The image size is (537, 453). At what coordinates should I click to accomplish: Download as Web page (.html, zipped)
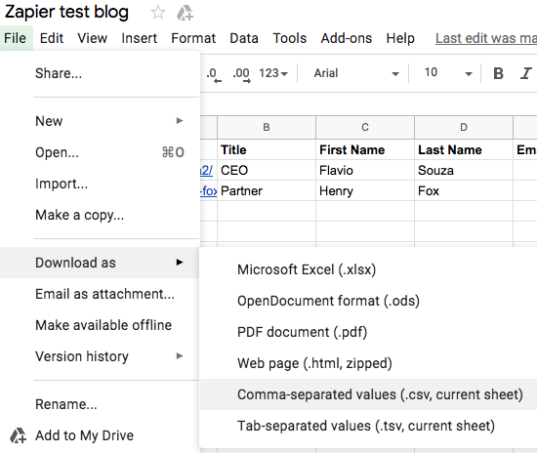[x=368, y=363]
